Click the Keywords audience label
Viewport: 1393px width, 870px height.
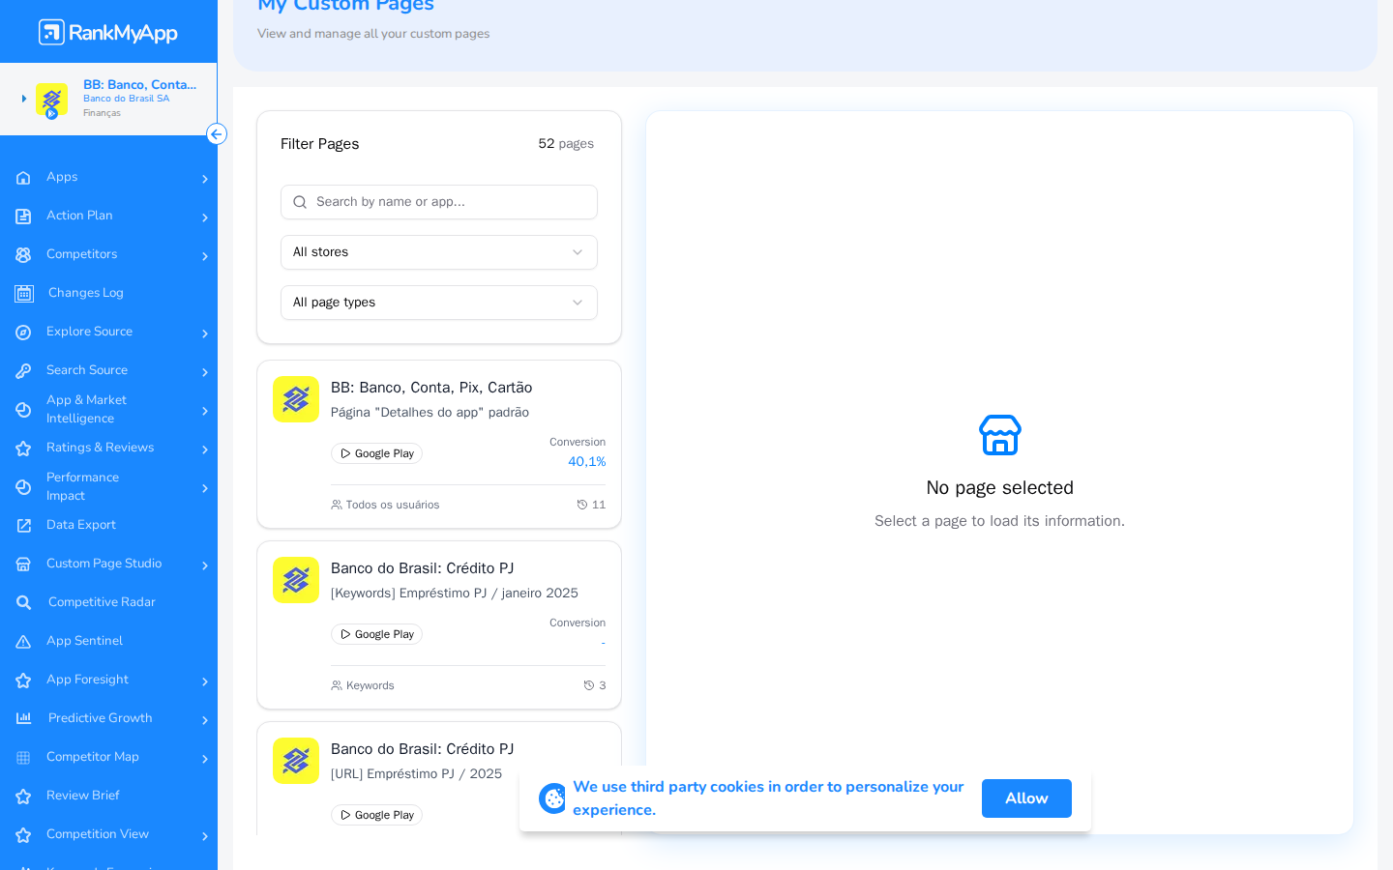pyautogui.click(x=370, y=685)
